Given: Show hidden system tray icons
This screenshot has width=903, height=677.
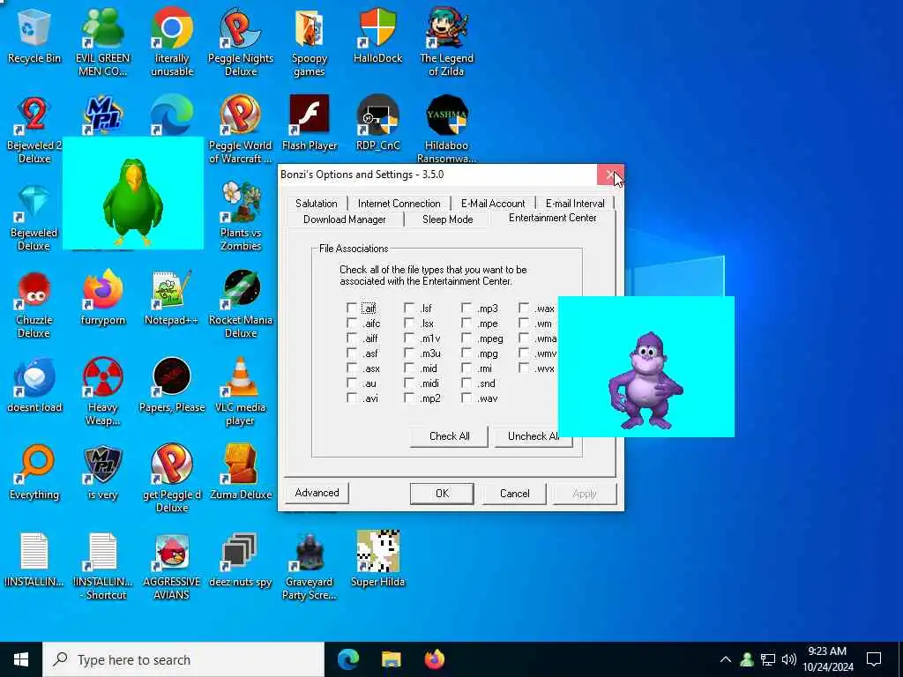Looking at the screenshot, I should point(726,659).
